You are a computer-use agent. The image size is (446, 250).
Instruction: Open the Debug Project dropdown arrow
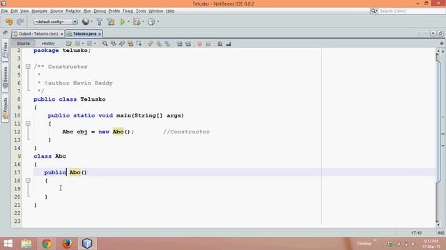143,22
